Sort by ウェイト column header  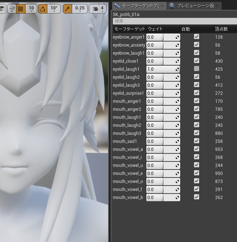(x=163, y=29)
